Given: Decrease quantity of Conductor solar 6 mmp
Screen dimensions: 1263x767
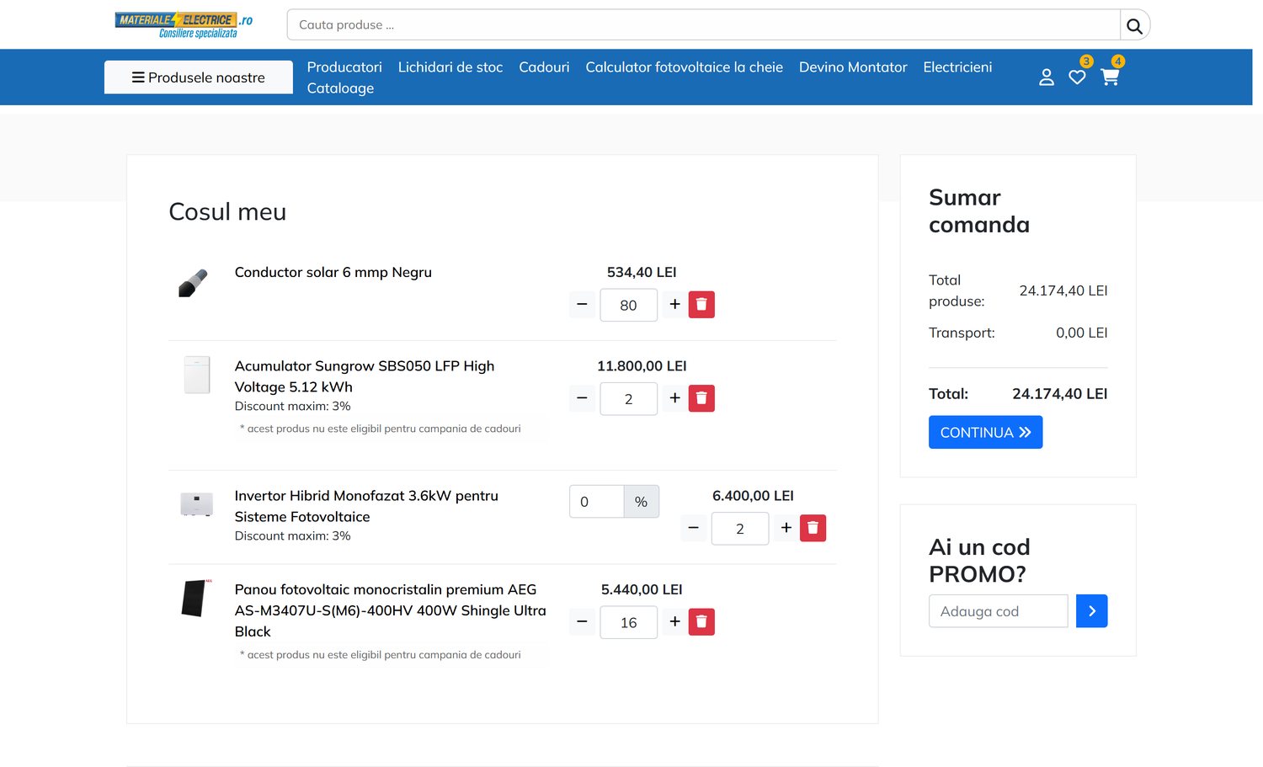Looking at the screenshot, I should (x=582, y=305).
